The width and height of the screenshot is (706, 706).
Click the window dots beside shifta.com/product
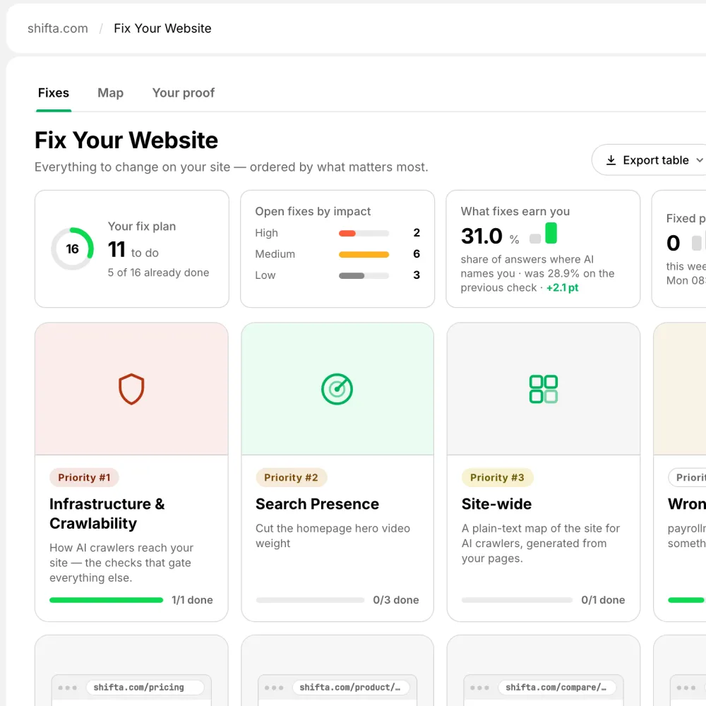point(274,688)
